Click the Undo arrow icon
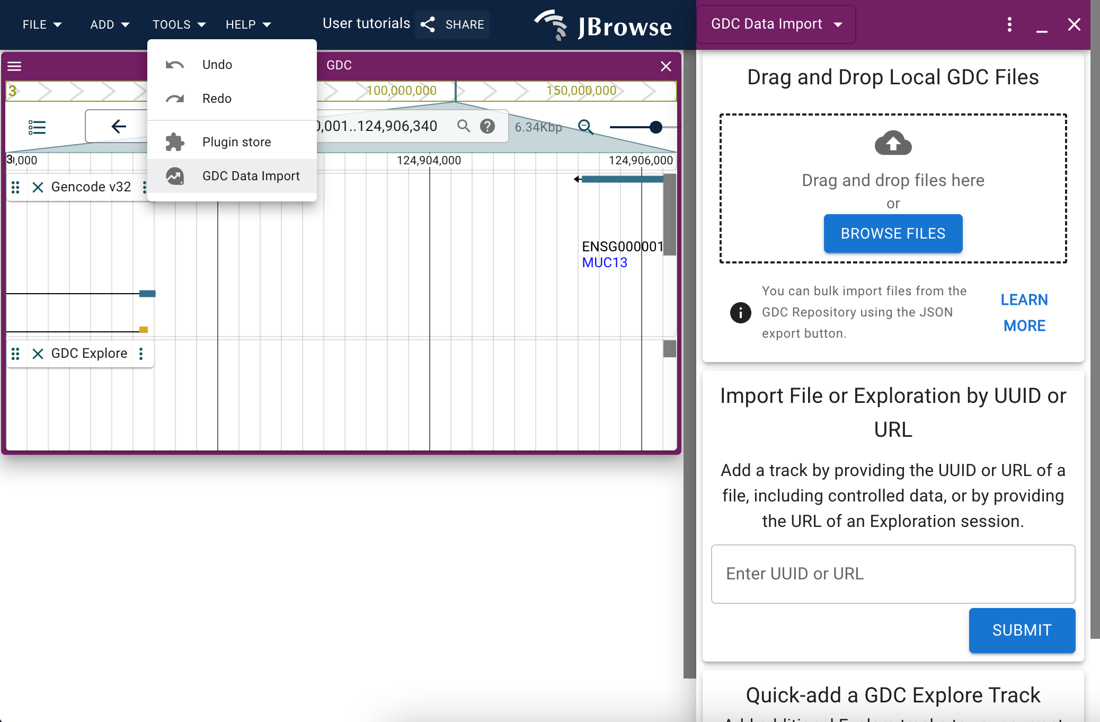 175,65
